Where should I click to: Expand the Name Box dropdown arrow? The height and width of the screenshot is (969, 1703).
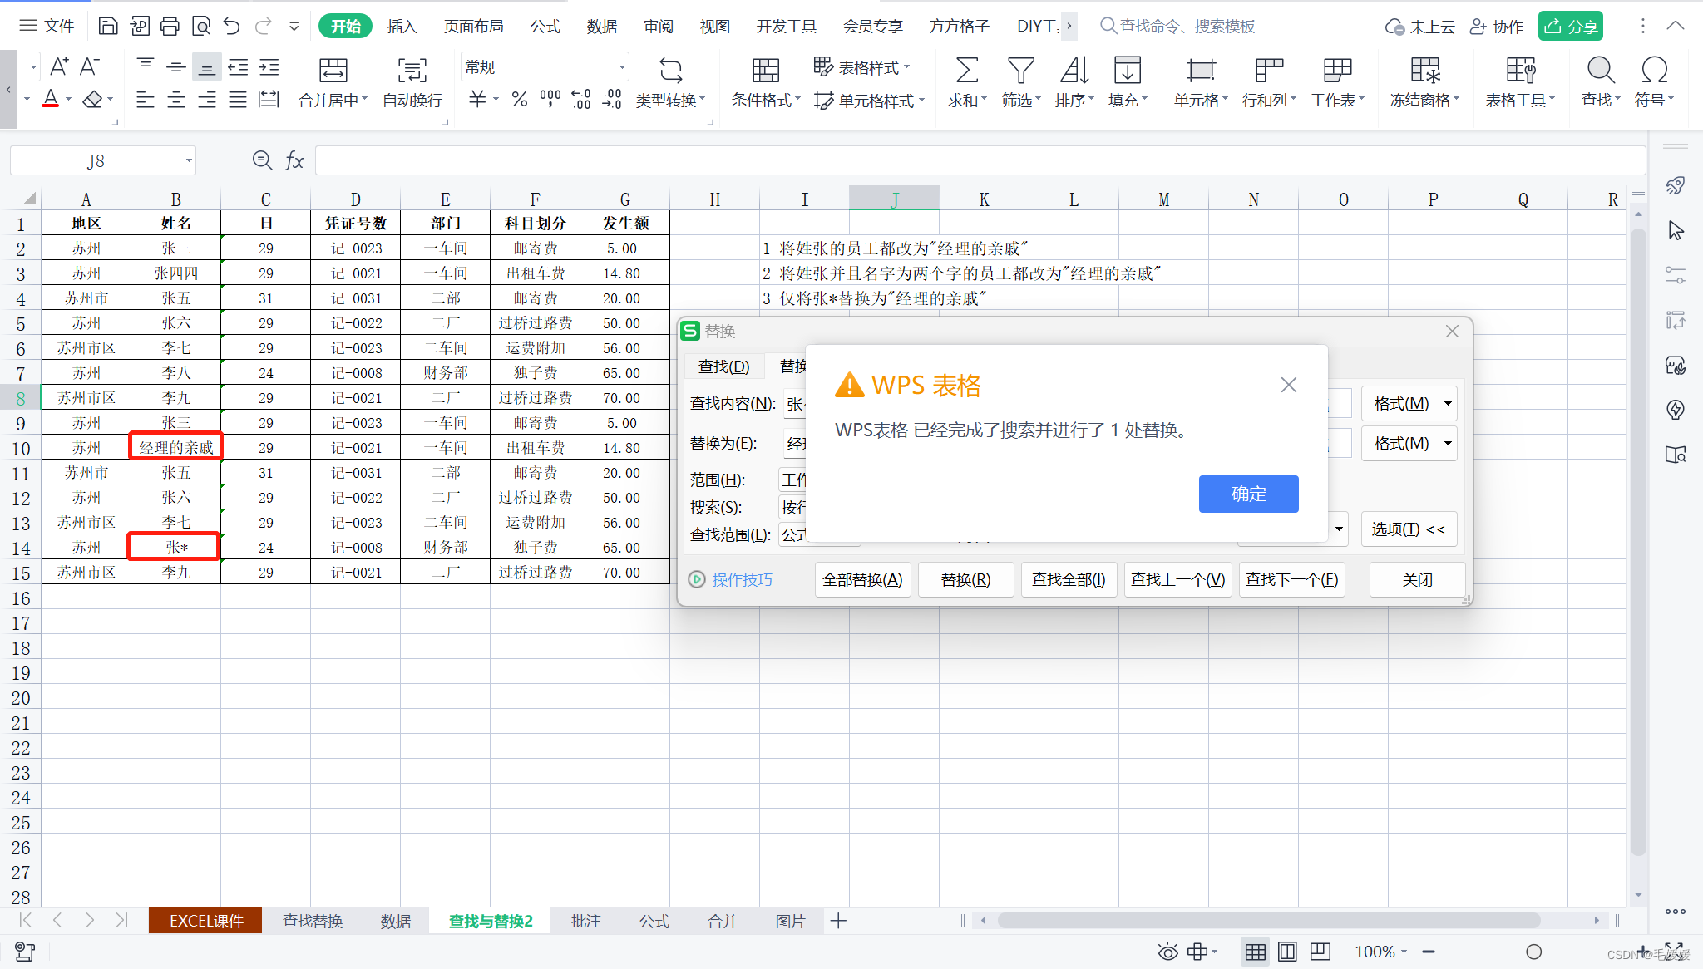click(189, 160)
